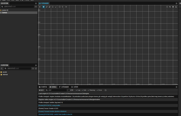Image resolution: width=181 pixels, height=116 pixels.
Task: Open the align tools dropdown
Action: (x=66, y=7)
